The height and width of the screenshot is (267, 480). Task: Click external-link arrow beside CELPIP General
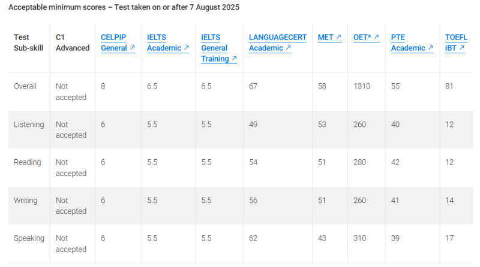click(x=132, y=48)
